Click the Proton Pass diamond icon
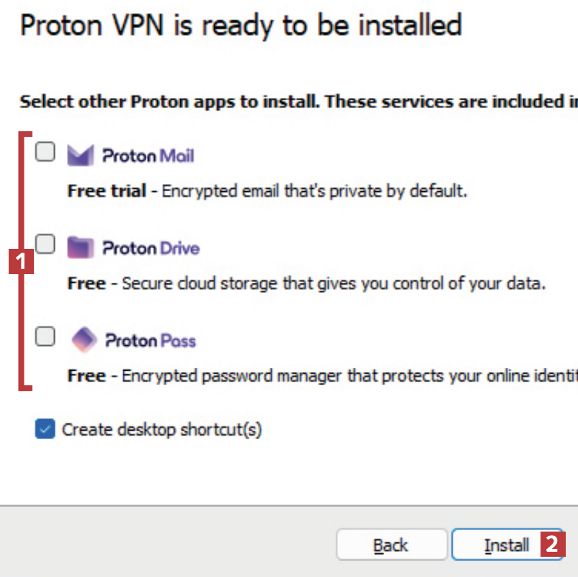Viewport: 578px width, 577px height. click(x=84, y=339)
